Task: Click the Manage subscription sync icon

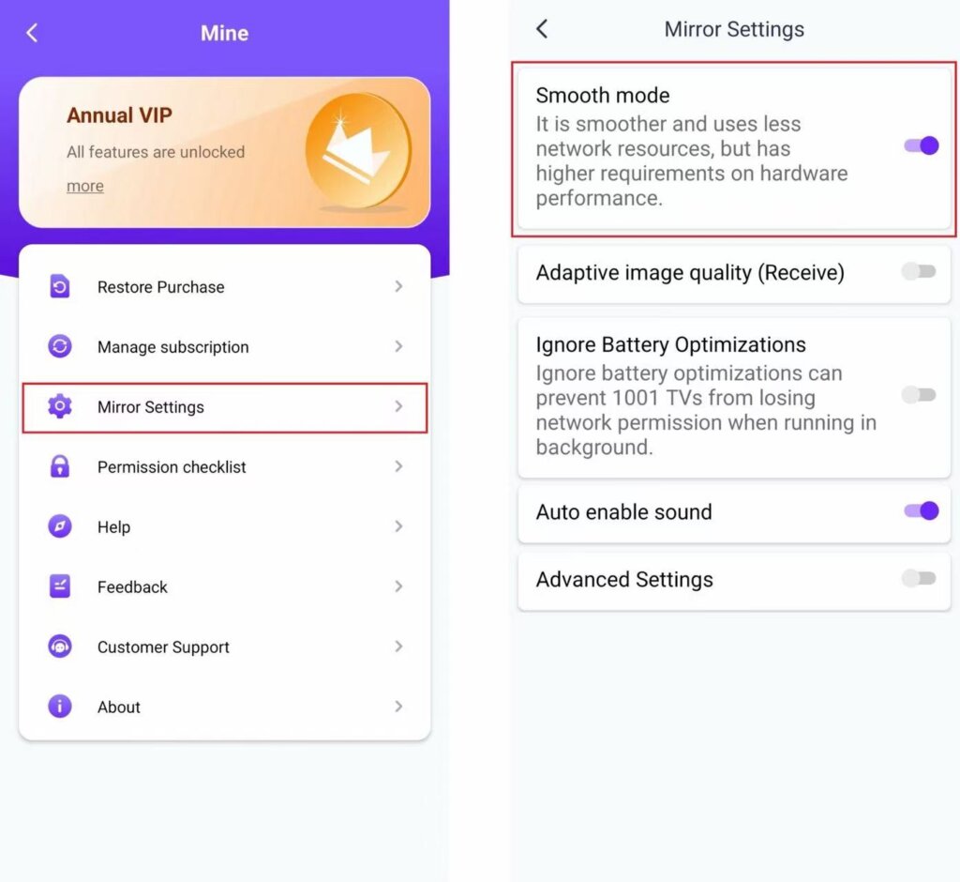Action: [60, 347]
